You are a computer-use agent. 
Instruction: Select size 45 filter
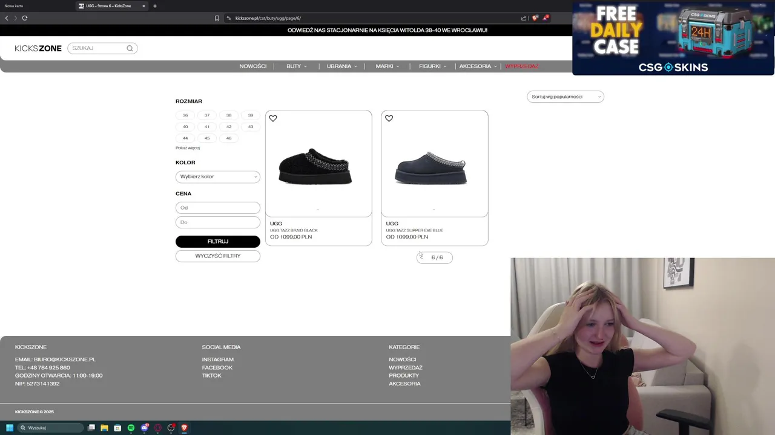click(x=207, y=138)
